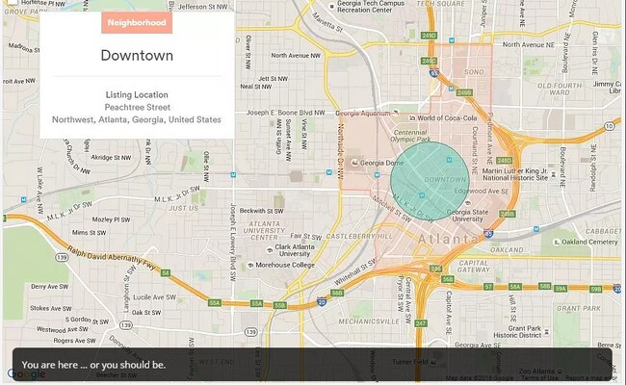Click the Downtown heading in info card
The image size is (626, 385).
[137, 55]
